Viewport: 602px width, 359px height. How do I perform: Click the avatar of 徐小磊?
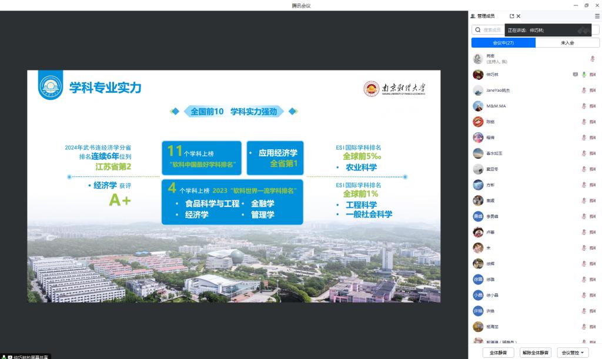click(479, 295)
